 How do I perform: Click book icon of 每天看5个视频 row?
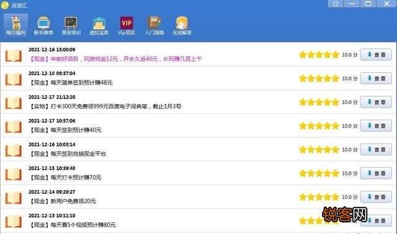point(14,222)
